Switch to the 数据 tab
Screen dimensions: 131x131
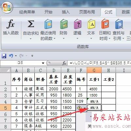click(x=125, y=12)
